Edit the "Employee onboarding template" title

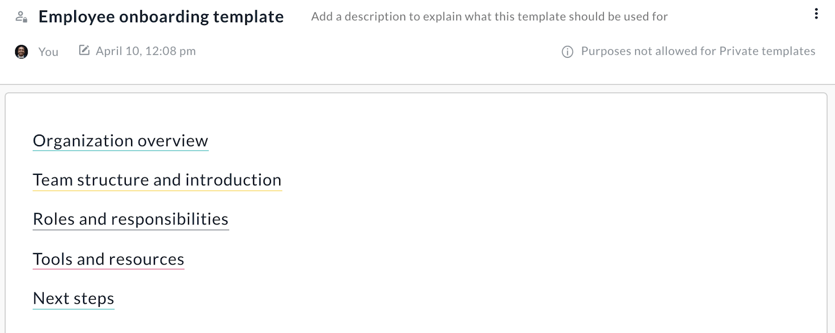click(162, 17)
